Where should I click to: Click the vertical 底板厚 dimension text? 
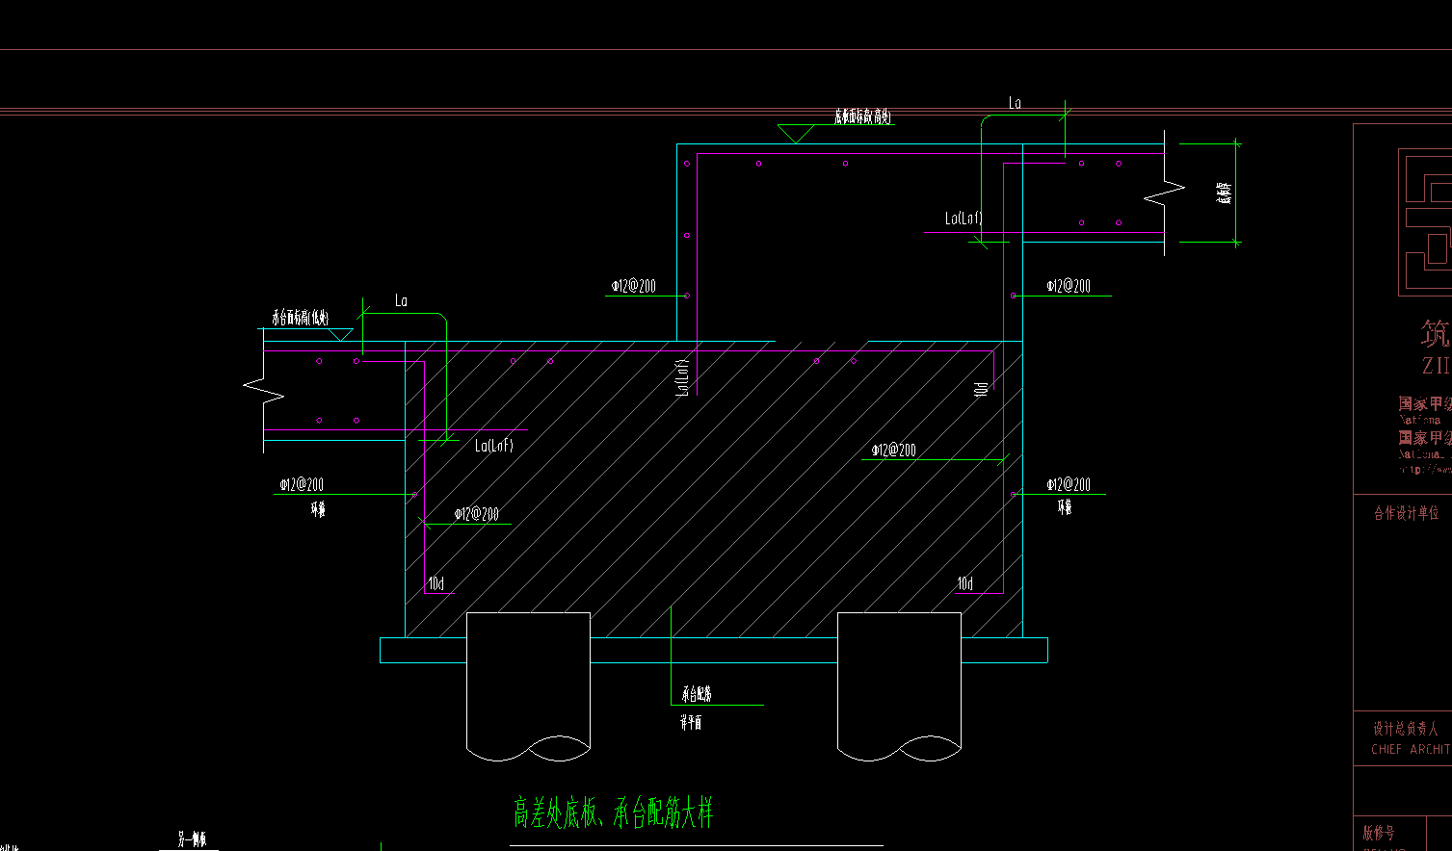tap(1225, 193)
